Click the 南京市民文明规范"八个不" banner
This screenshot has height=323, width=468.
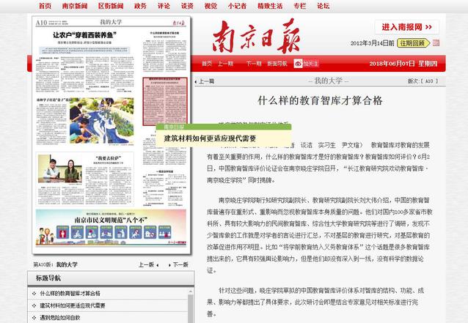(x=111, y=228)
